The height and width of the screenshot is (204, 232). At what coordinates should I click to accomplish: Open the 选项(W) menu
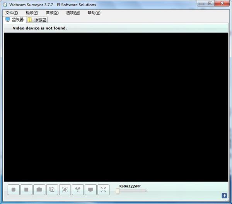73,13
